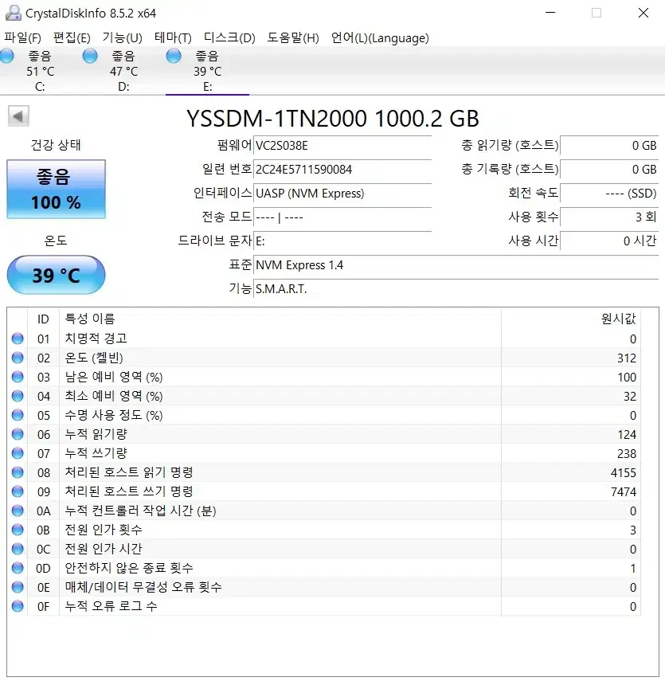Click the 좋음 100 % health status button
This screenshot has width=665, height=681.
coord(56,189)
